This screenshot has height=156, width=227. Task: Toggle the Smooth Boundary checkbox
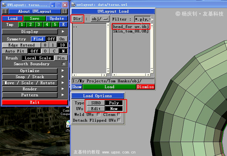point(63,64)
